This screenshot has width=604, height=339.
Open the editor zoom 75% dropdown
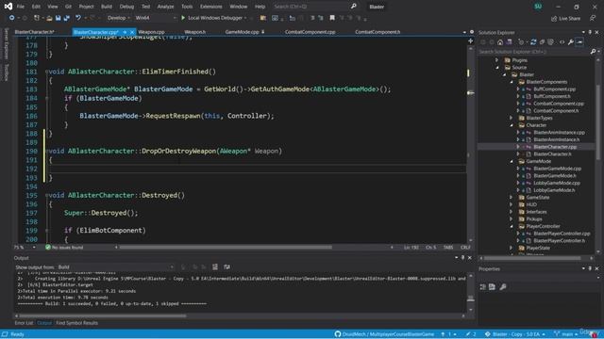[25, 247]
